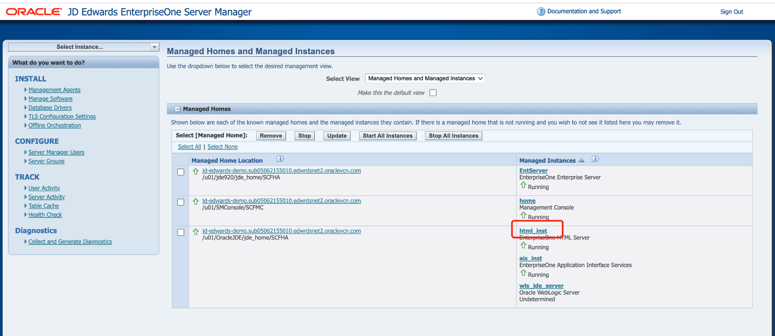Click the Sign Out link
The image size is (775, 336).
coord(731,12)
